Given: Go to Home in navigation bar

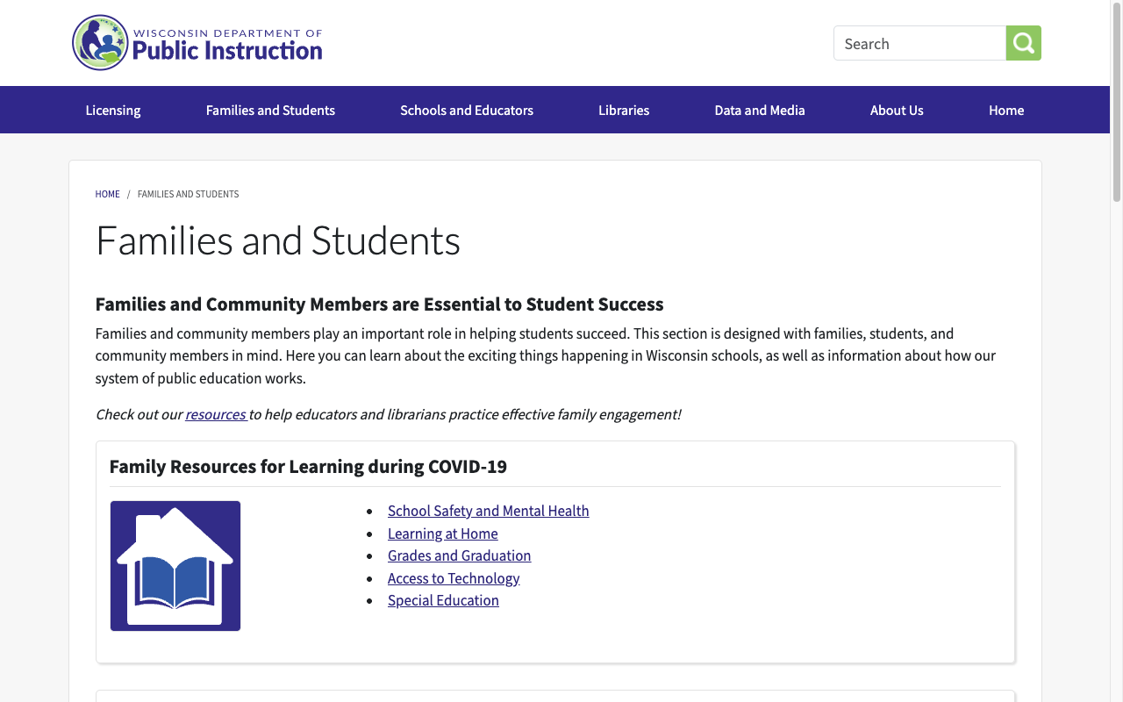Looking at the screenshot, I should coord(1006,110).
